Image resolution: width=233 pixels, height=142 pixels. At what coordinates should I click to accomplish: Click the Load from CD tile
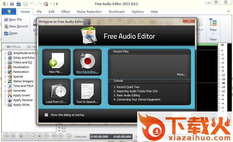(56, 92)
